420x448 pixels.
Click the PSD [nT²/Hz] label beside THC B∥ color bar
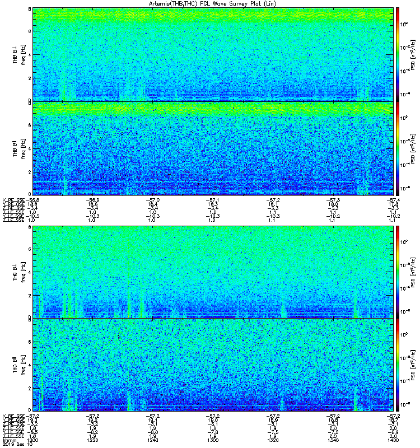tap(413, 365)
